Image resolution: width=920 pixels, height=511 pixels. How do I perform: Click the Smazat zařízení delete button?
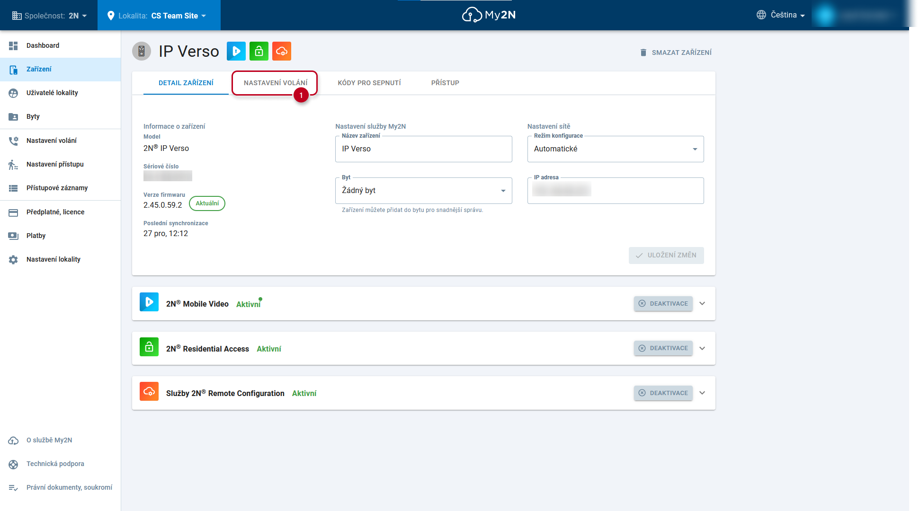tap(676, 53)
